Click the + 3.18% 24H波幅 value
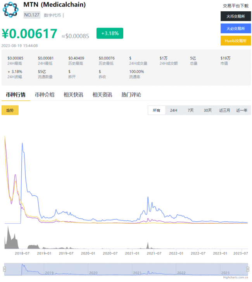Viewport: 252px width, 282px height. tap(15, 72)
